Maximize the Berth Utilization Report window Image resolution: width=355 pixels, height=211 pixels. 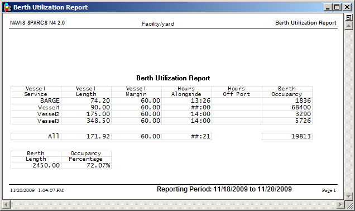point(337,7)
